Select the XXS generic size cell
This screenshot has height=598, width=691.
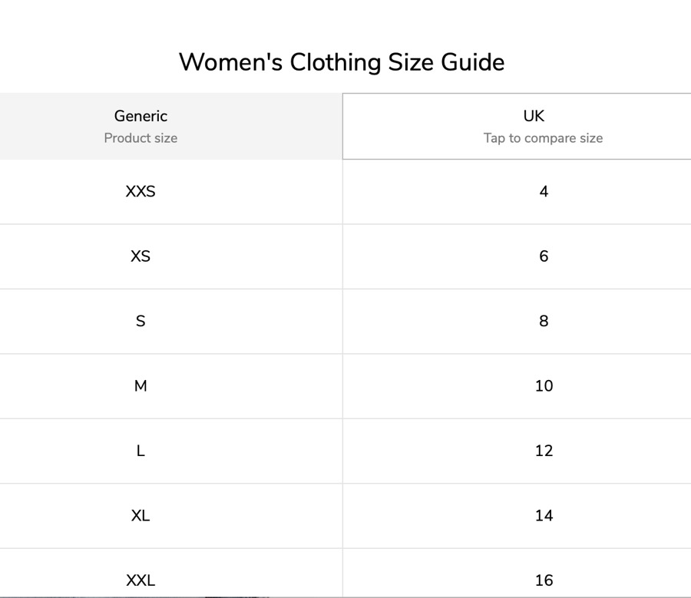click(x=141, y=192)
